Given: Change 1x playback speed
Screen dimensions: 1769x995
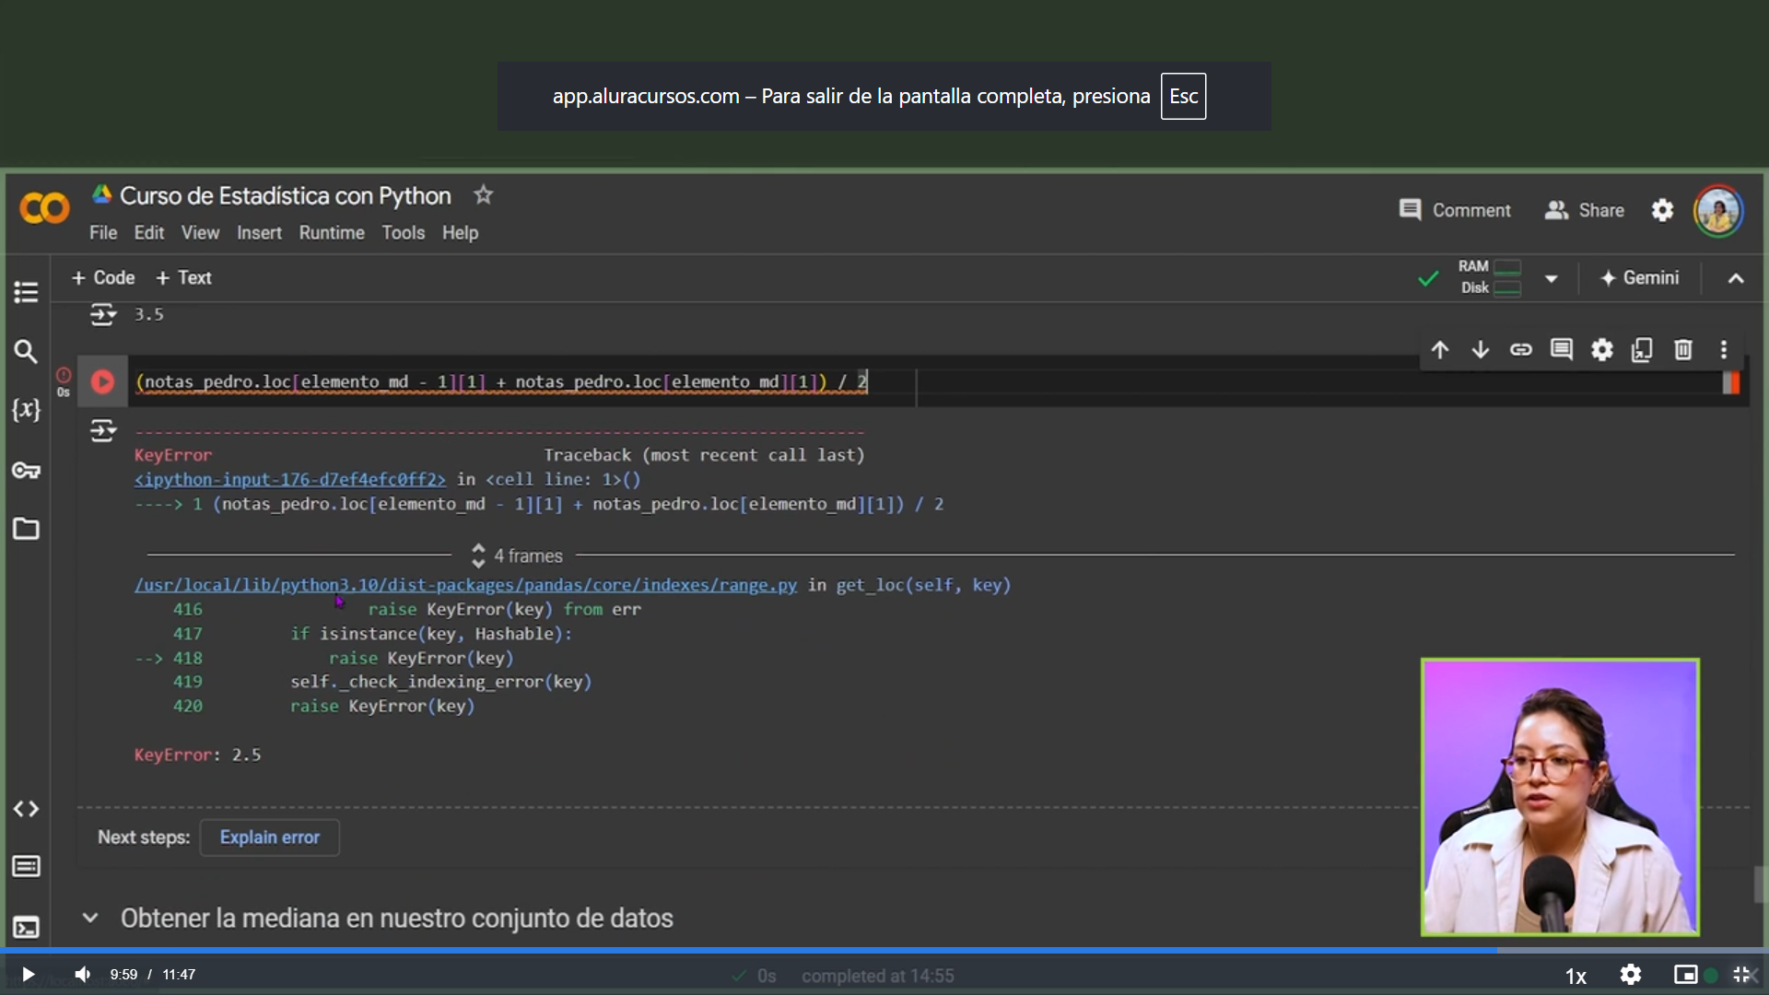Looking at the screenshot, I should click(1576, 976).
